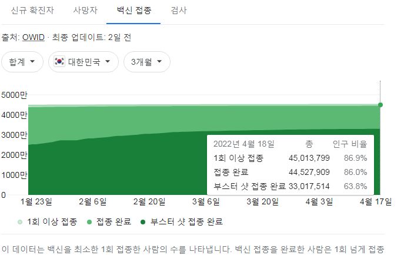The width and height of the screenshot is (414, 255).
Task: Click the green data point on chart
Action: pyautogui.click(x=380, y=105)
